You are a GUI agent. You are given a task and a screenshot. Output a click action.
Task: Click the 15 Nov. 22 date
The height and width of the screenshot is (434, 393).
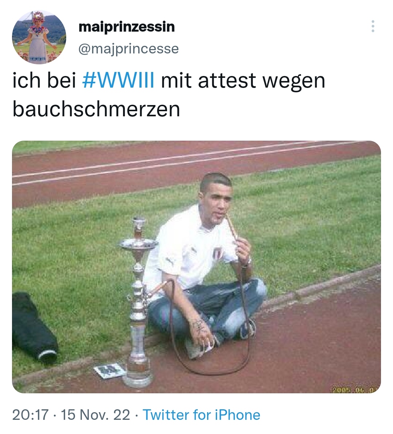[95, 415]
